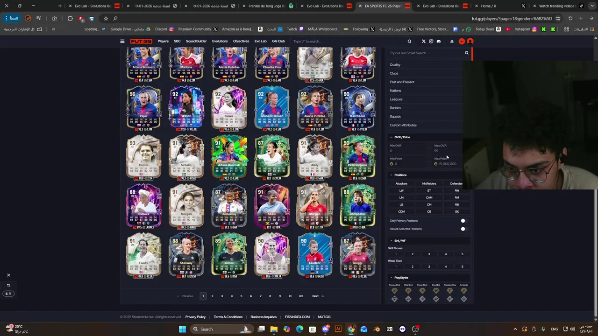Screen dimensions: 598x336
Task: Expand the Clubs filter
Action: (x=425, y=73)
